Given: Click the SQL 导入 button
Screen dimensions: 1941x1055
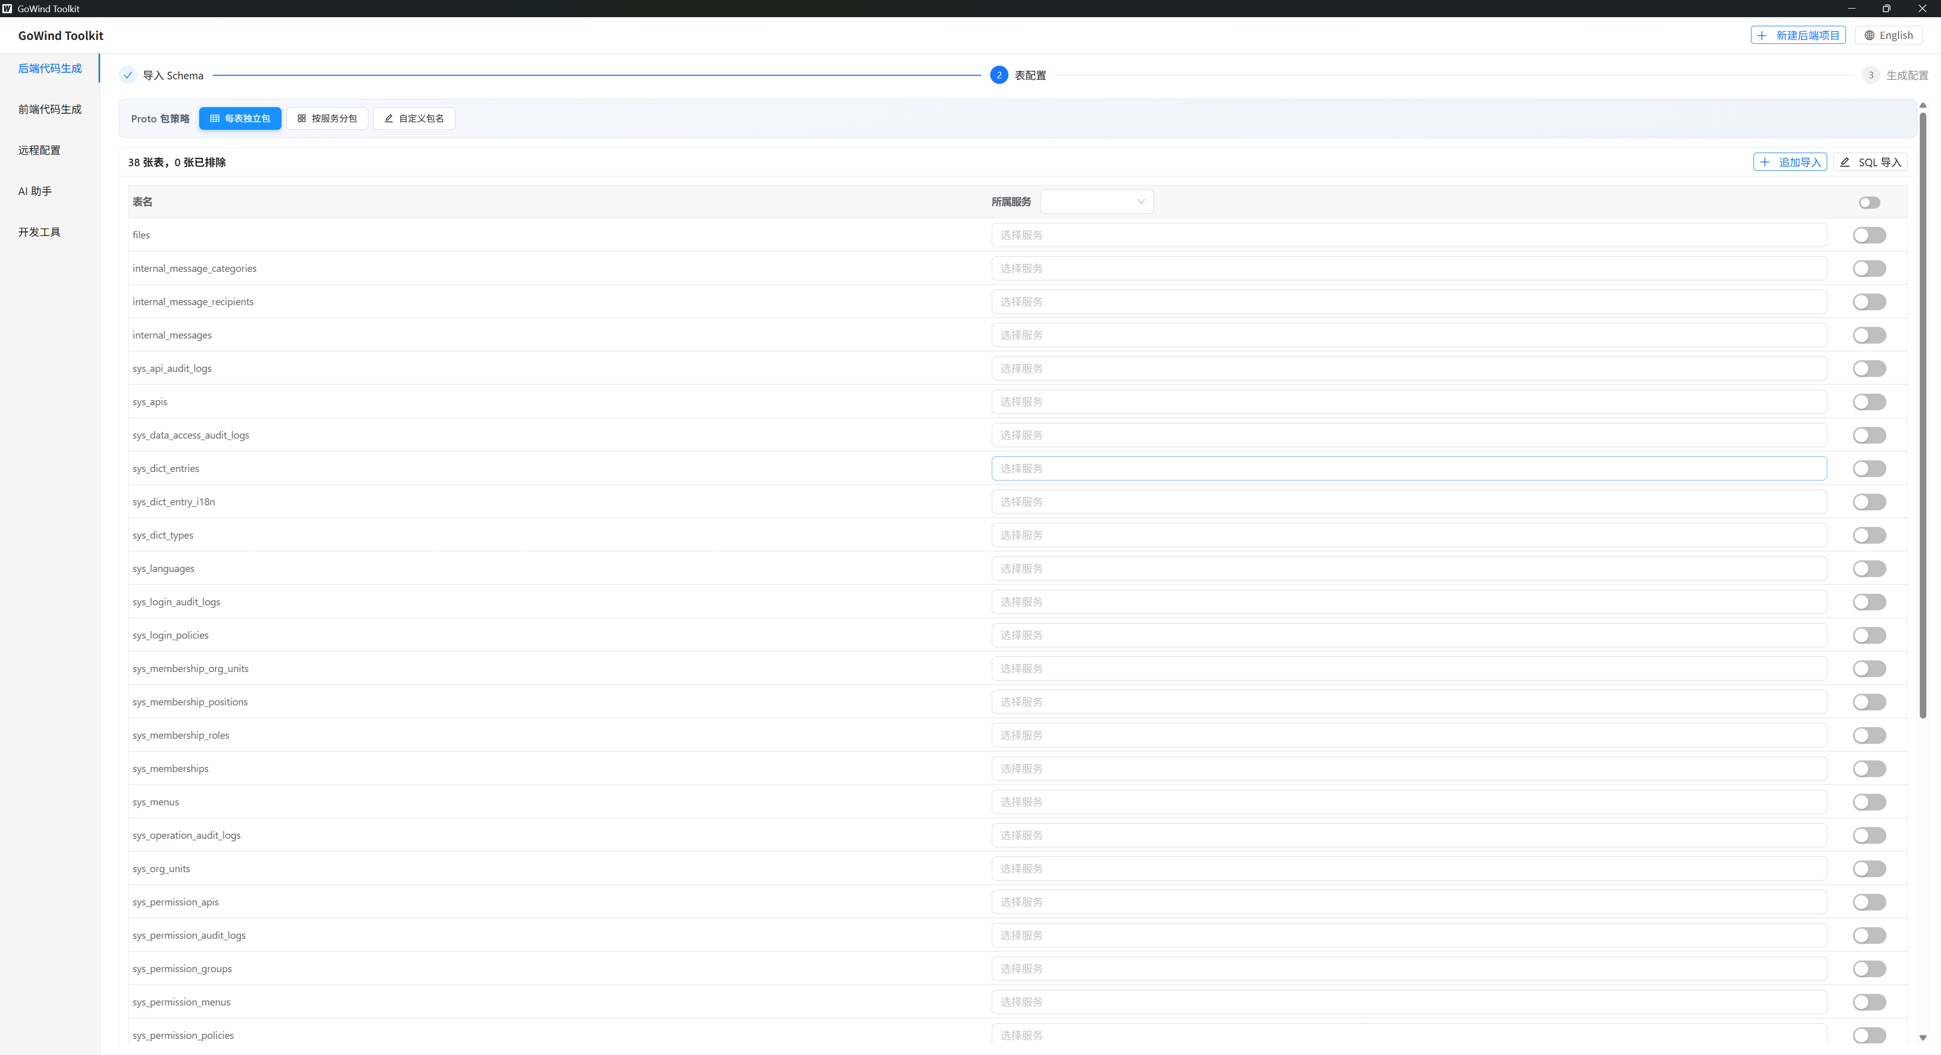Looking at the screenshot, I should 1870,162.
